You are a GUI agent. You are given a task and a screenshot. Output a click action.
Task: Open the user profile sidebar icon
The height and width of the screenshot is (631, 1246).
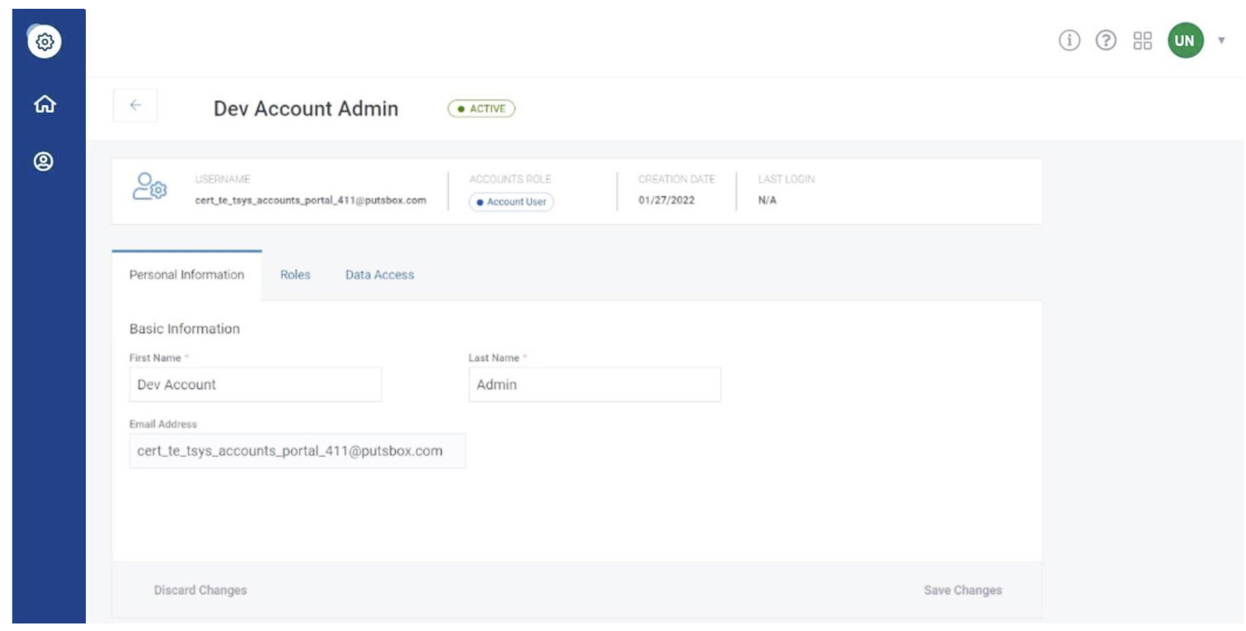pyautogui.click(x=43, y=162)
